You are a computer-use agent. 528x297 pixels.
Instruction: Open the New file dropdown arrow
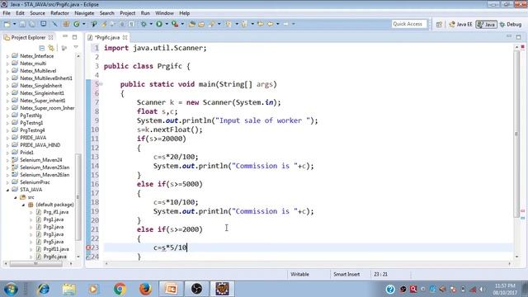[14, 24]
